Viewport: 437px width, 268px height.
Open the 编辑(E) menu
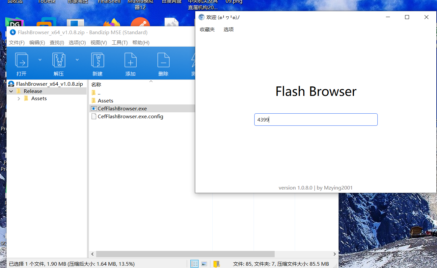pyautogui.click(x=37, y=42)
